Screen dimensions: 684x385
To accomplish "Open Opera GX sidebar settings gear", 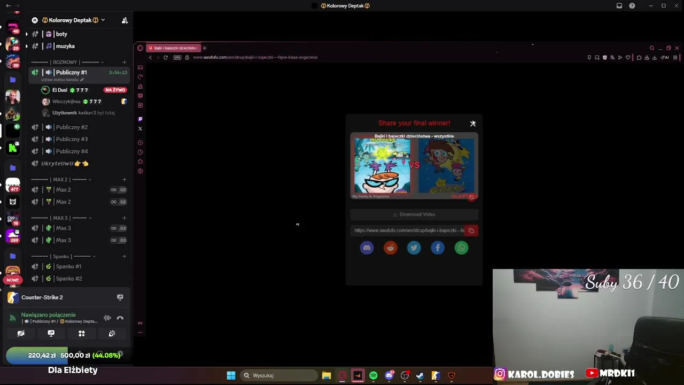I will click(140, 171).
